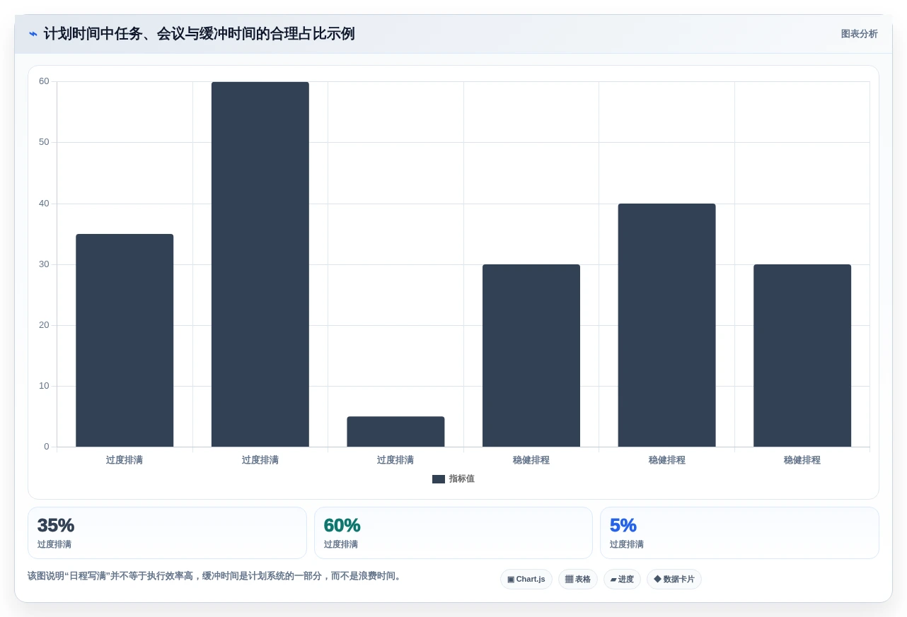
Task: Click the 35% data card
Action: pyautogui.click(x=167, y=533)
